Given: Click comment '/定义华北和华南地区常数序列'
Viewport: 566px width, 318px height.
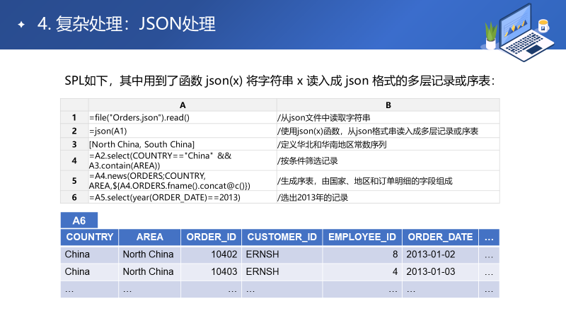Looking at the screenshot, I should pos(388,144).
